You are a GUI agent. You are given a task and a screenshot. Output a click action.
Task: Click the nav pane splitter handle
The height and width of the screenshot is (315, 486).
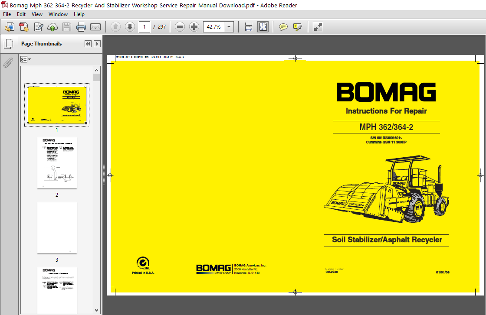(104, 175)
